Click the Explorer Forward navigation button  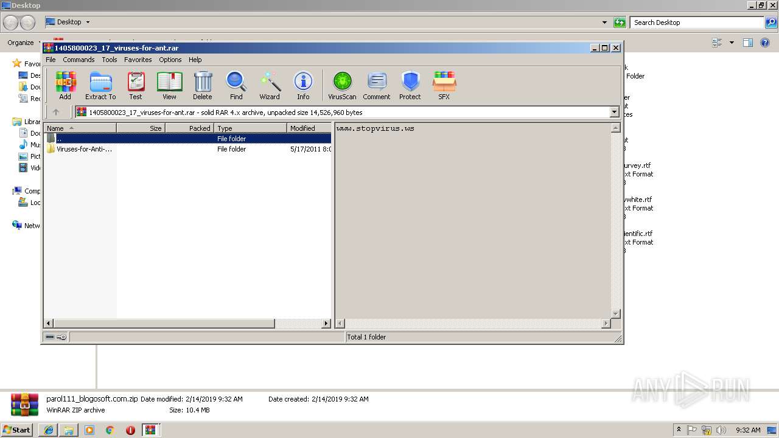point(28,23)
